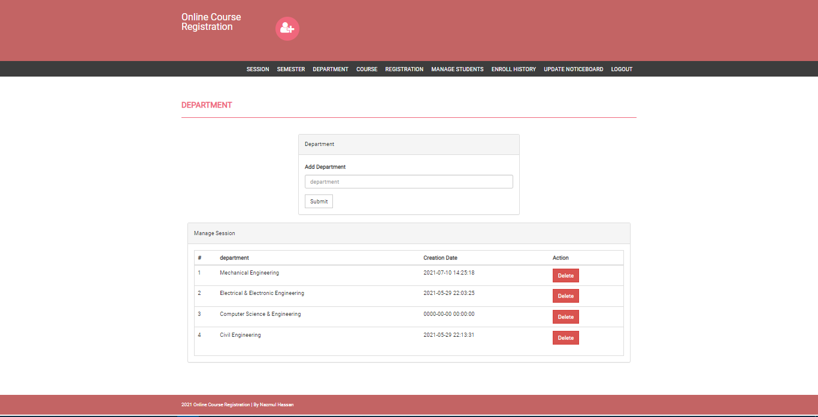818x417 pixels.
Task: Open Manage Students page
Action: pos(458,69)
